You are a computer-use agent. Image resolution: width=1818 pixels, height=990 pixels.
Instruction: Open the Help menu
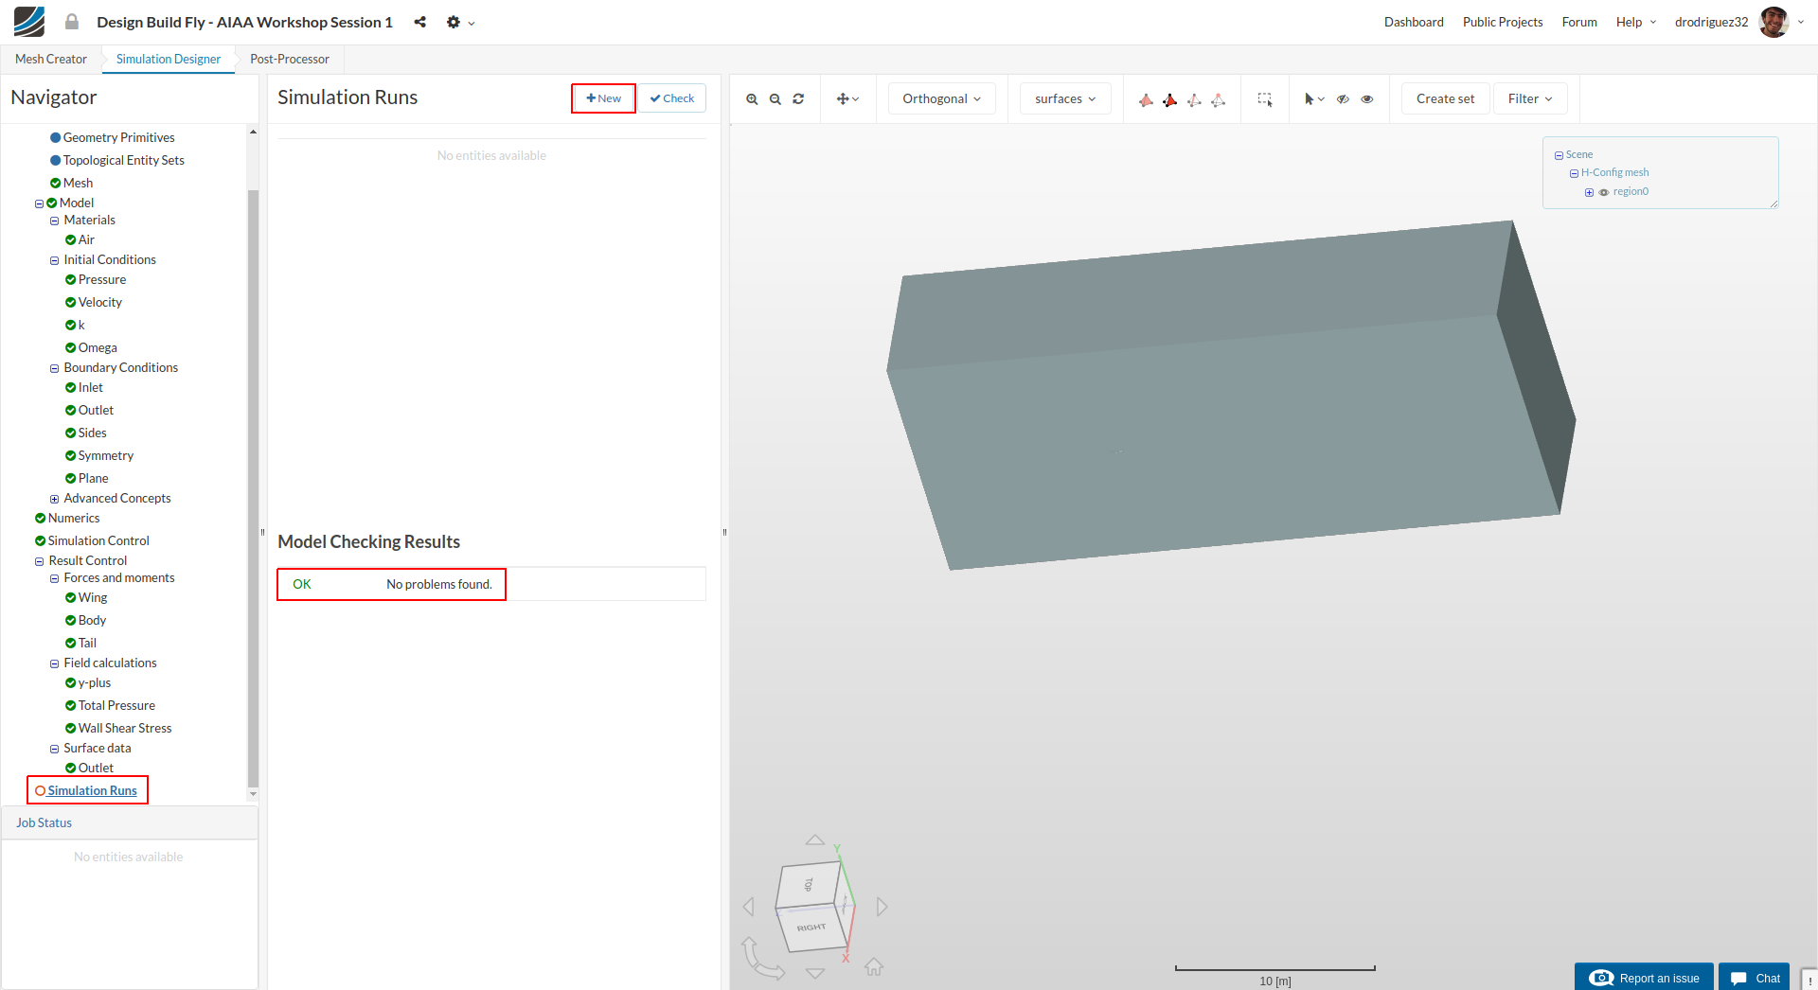pos(1635,22)
